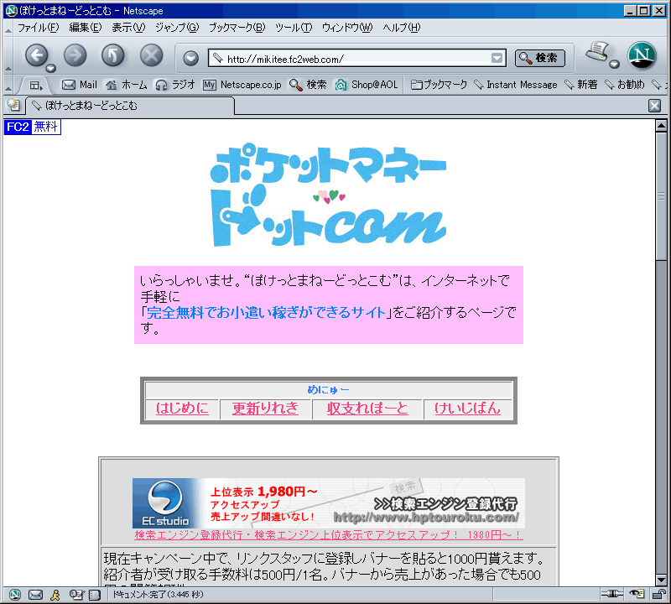
Task: Open the ブックマーク(B) menu
Action: point(237,28)
